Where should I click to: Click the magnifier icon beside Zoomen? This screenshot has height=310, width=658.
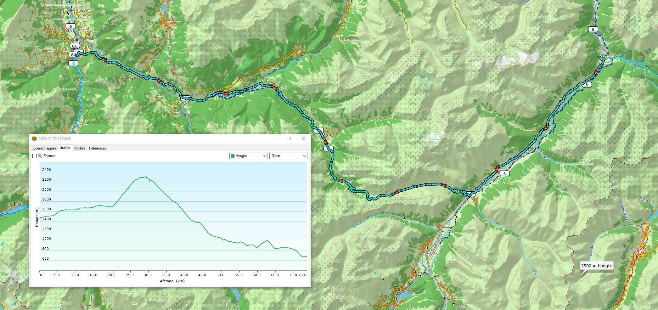tap(40, 156)
